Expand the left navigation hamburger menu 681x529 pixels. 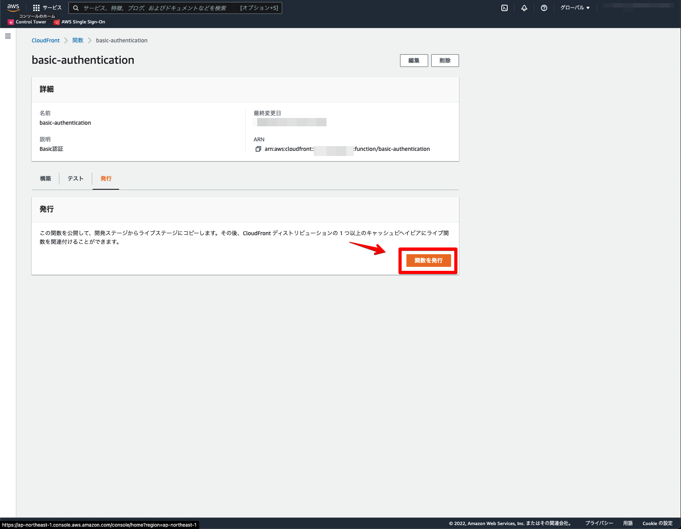[x=8, y=36]
